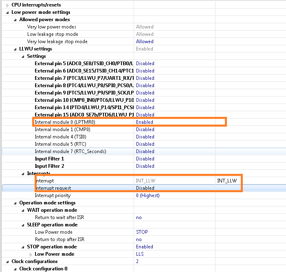
Task: Change Input Filter 2 Disabled value
Action: click(145, 166)
